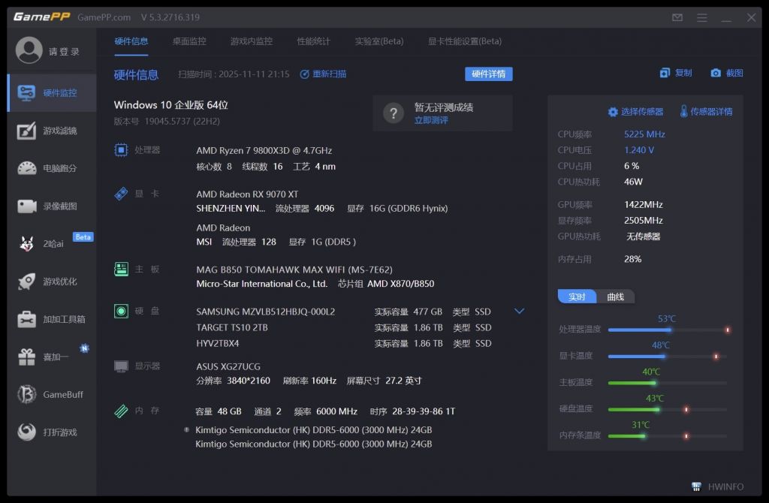Open the 性能统计 tab
The height and width of the screenshot is (503, 769).
pos(315,41)
